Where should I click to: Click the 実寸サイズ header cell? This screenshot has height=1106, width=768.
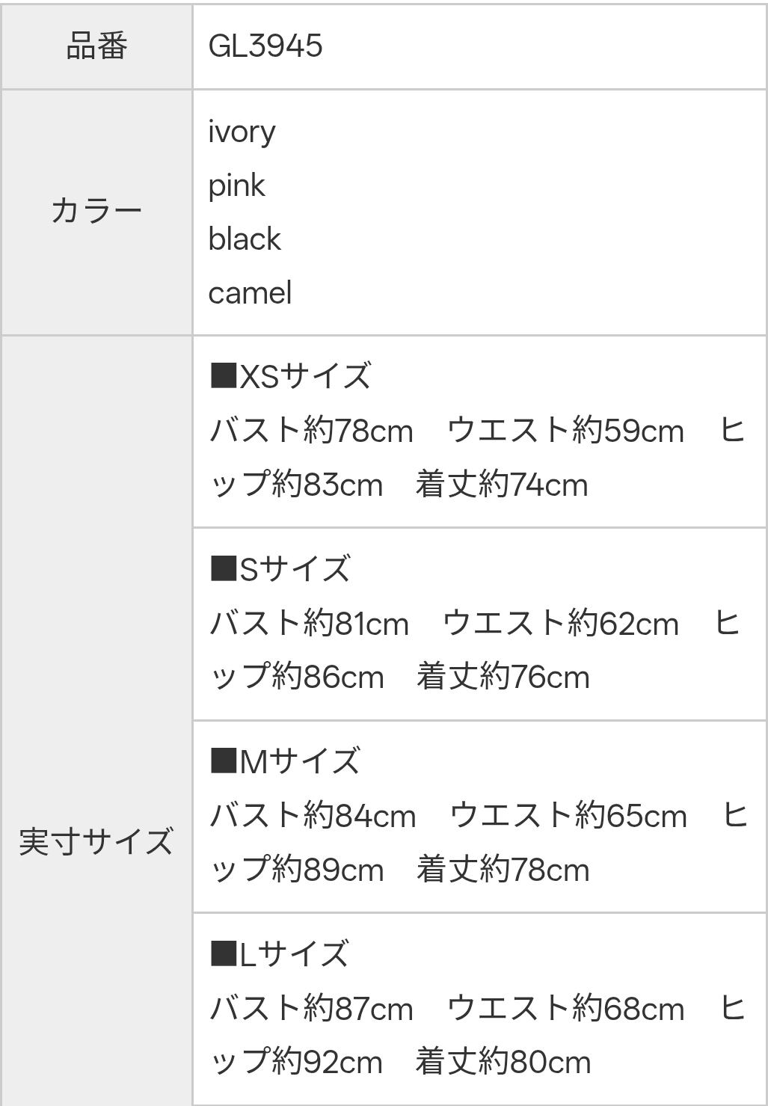[96, 841]
